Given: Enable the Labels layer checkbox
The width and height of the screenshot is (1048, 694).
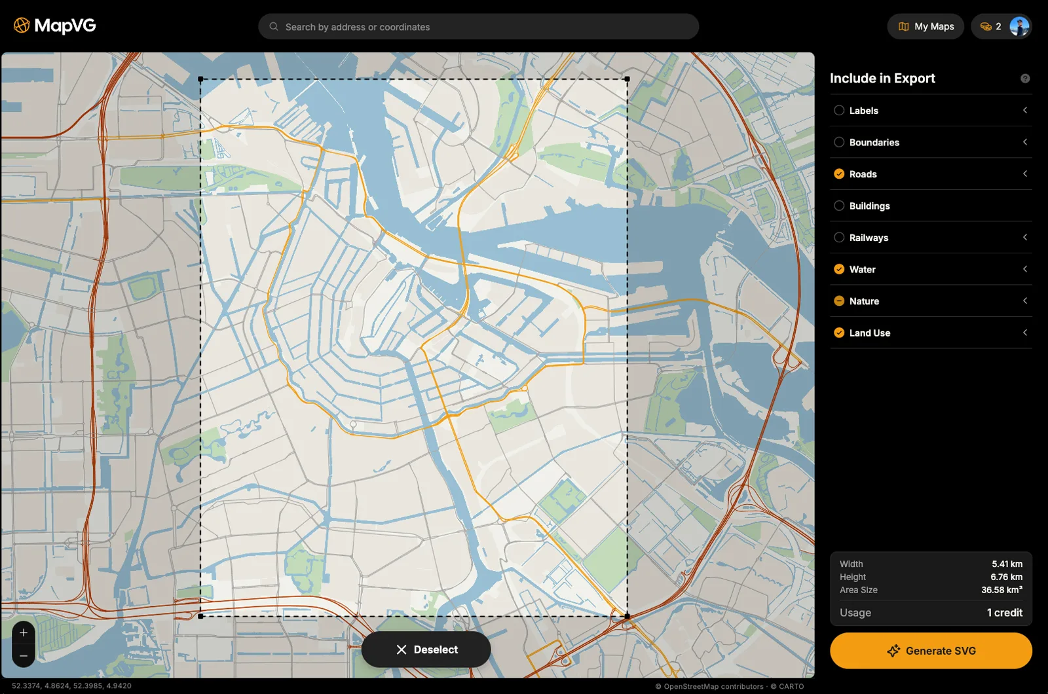Looking at the screenshot, I should tap(839, 111).
